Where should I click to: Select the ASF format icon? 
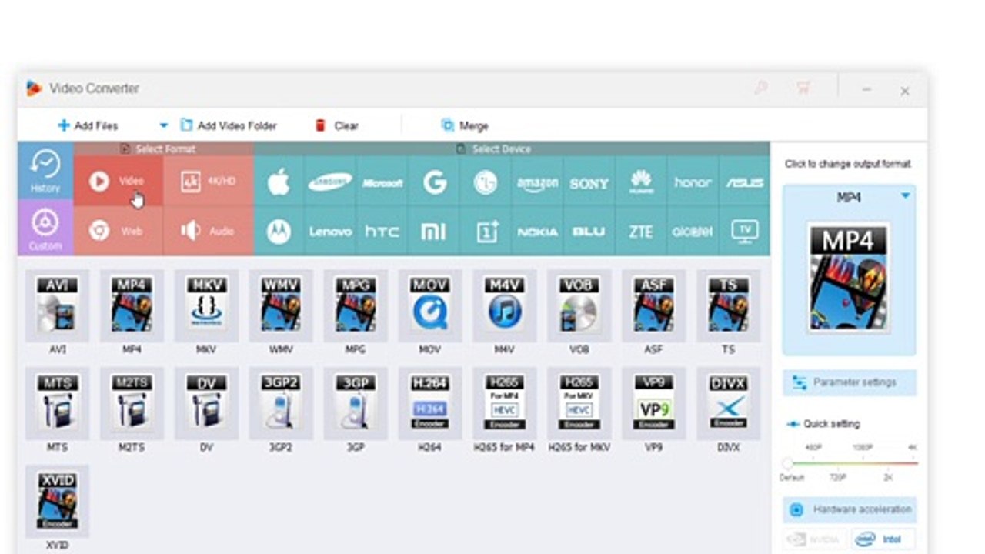[653, 305]
